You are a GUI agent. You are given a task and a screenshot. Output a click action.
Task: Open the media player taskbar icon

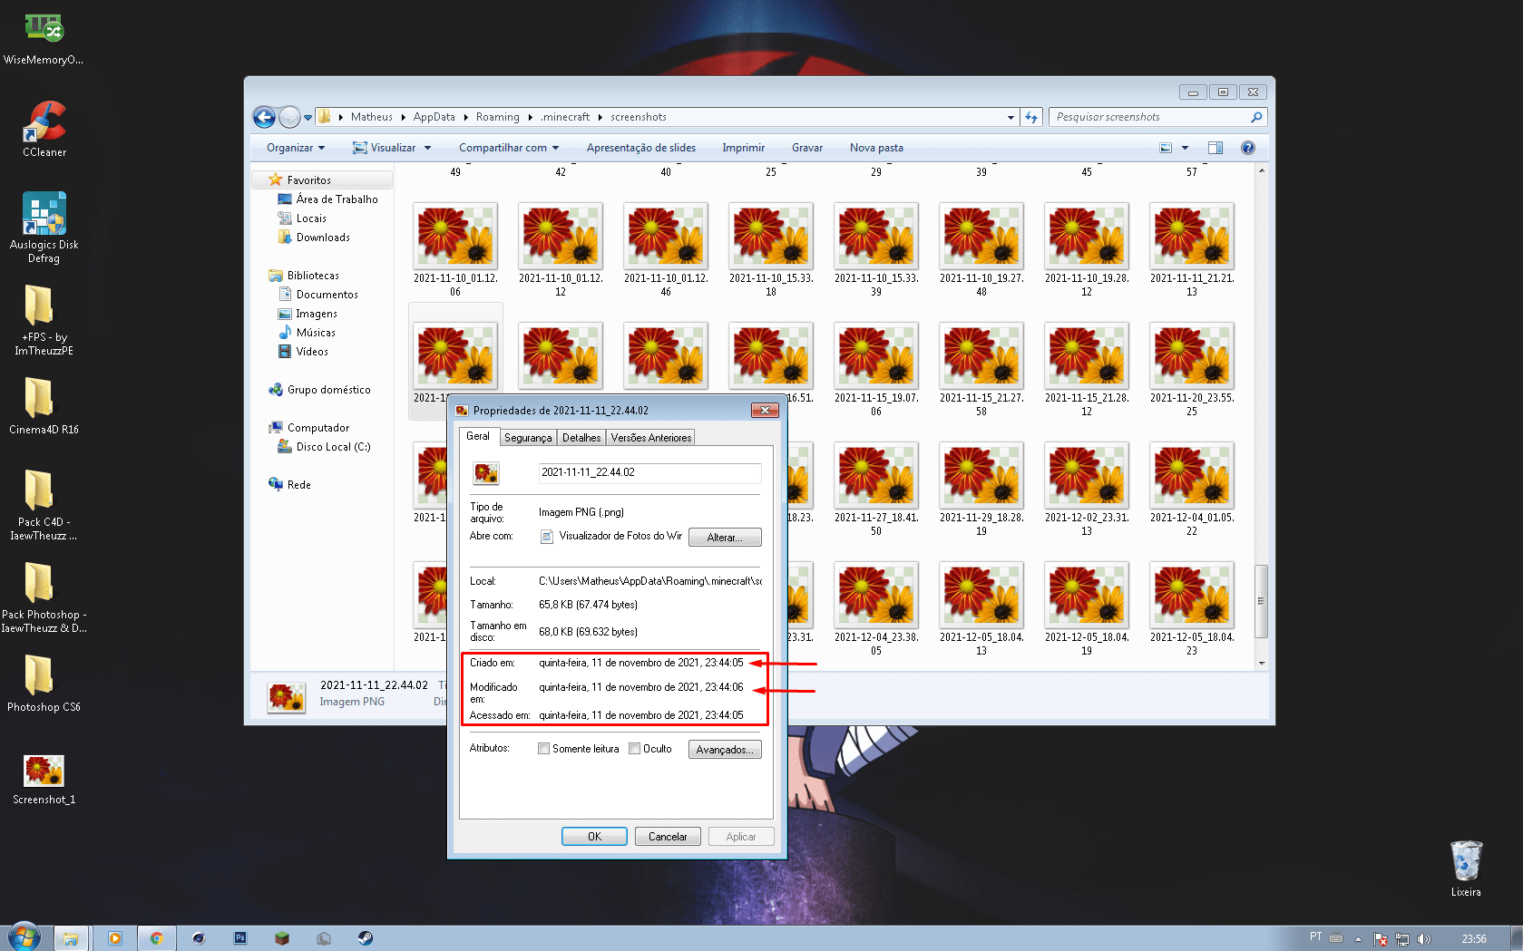tap(115, 938)
